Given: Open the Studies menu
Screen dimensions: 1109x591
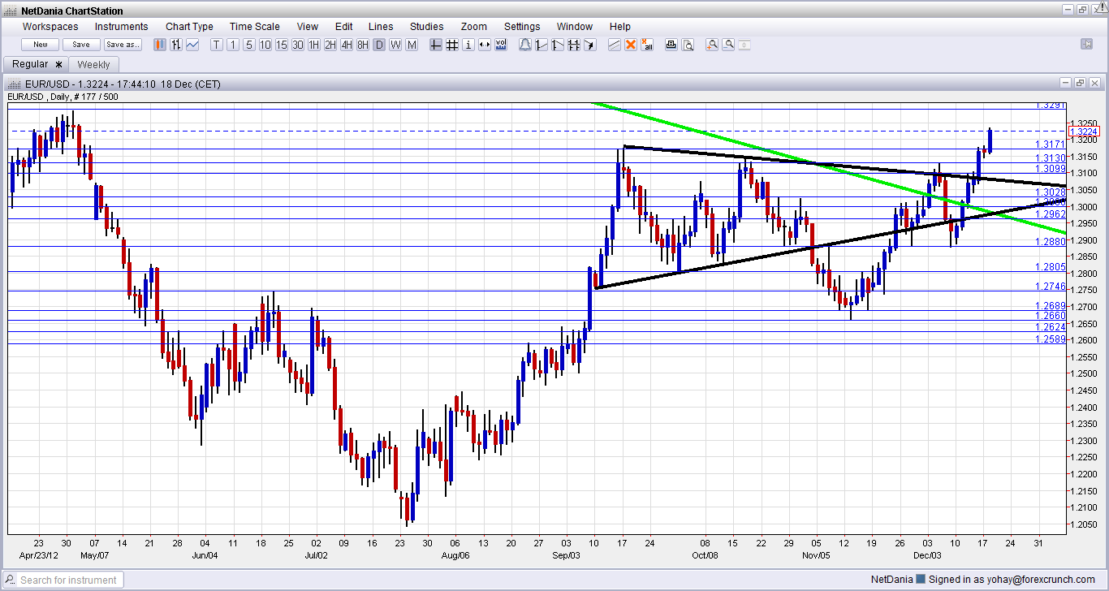Looking at the screenshot, I should (426, 27).
